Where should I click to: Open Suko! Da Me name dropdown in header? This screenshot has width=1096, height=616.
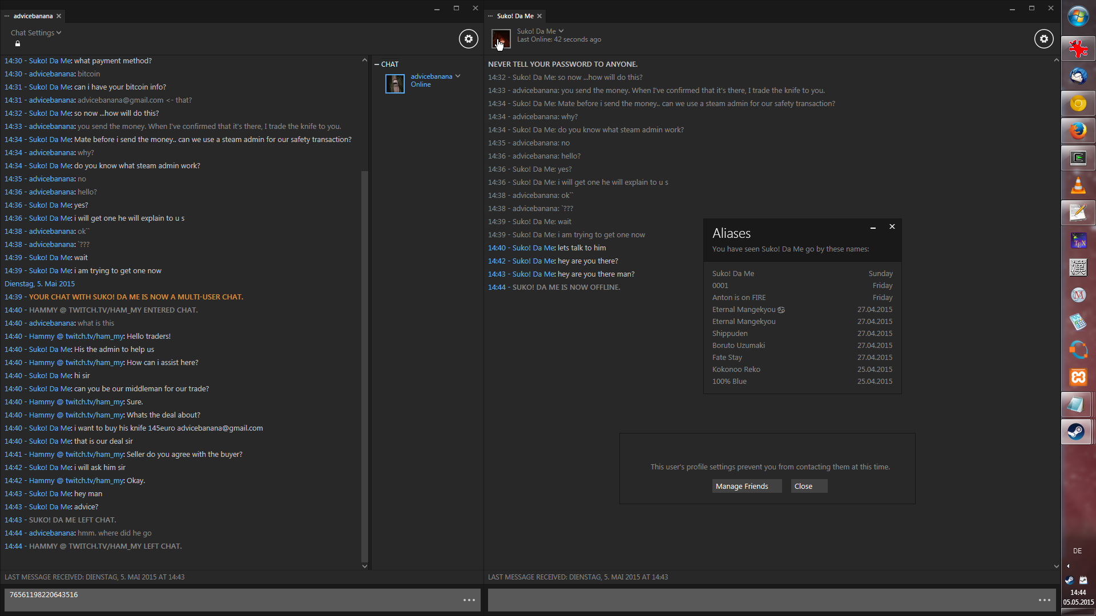click(x=561, y=31)
